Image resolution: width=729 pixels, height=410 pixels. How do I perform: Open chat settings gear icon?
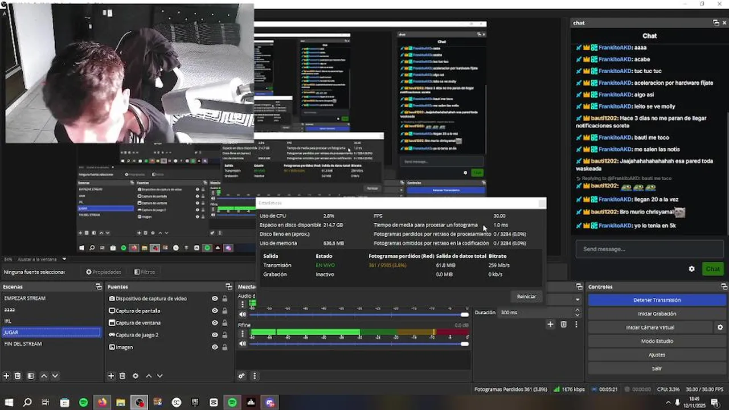click(x=691, y=269)
